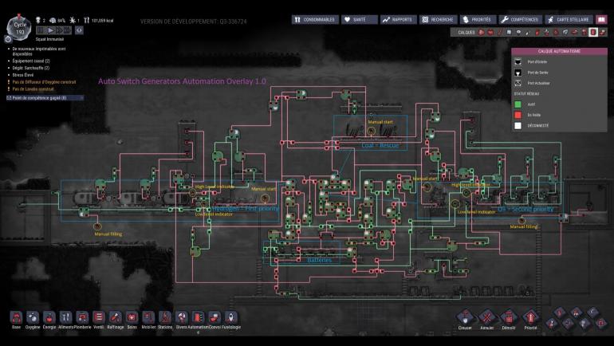Select the Priorité tool
The width and height of the screenshot is (614, 346).
pos(530,320)
